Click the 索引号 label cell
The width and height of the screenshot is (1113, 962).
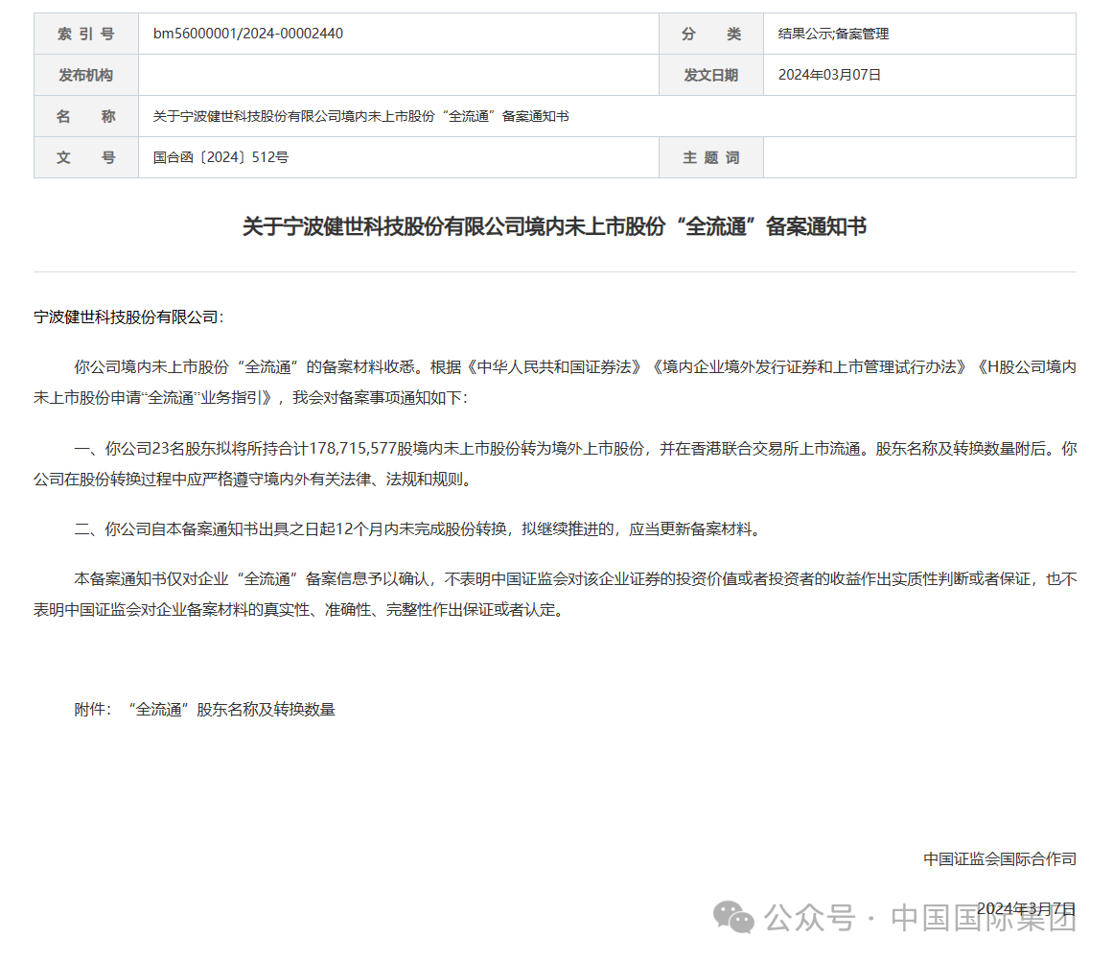tap(86, 34)
